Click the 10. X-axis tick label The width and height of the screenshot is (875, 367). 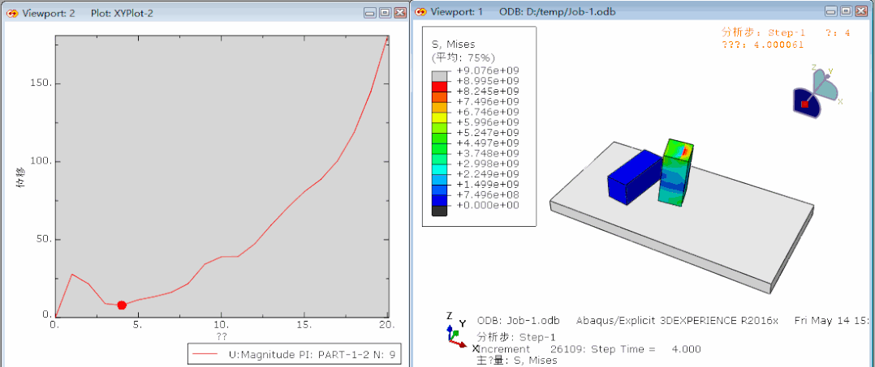pos(222,324)
